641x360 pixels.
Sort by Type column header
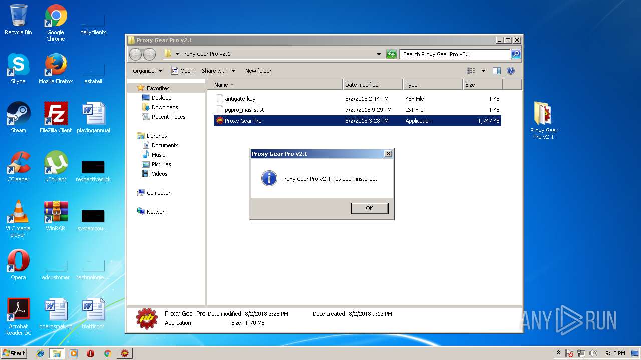(433, 85)
